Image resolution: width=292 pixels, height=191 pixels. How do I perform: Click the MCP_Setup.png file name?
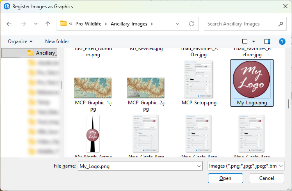[x=199, y=103]
